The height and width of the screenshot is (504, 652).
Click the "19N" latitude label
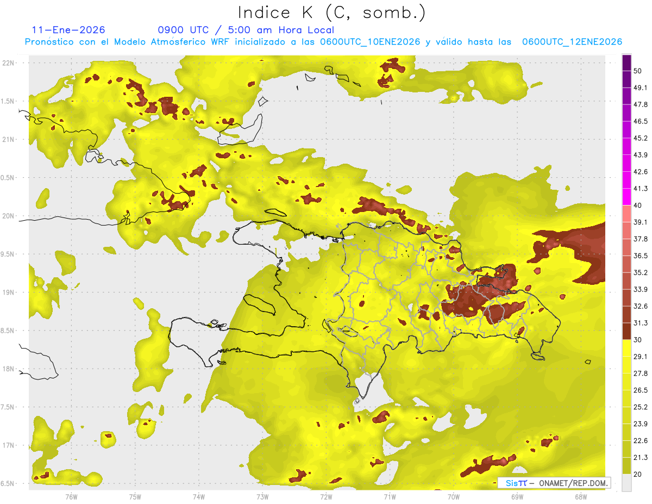coord(9,293)
